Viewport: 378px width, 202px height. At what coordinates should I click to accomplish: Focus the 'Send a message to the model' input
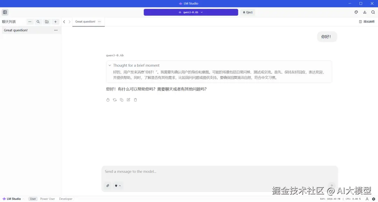(x=219, y=172)
